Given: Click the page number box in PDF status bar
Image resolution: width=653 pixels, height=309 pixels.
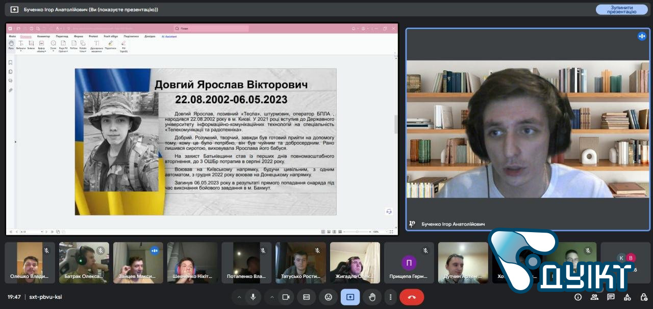Looking at the screenshot, I should point(31,232).
